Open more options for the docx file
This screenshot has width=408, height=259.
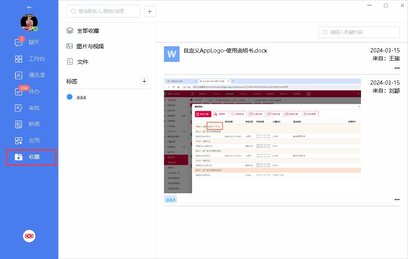397,68
